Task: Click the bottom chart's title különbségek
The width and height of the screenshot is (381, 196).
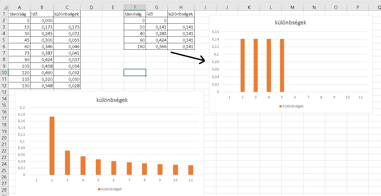Action: [x=112, y=100]
